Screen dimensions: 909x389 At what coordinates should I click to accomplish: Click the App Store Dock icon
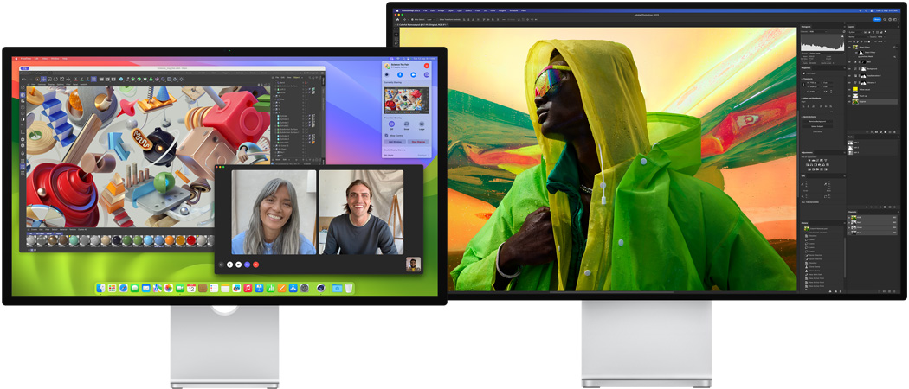pyautogui.click(x=293, y=288)
